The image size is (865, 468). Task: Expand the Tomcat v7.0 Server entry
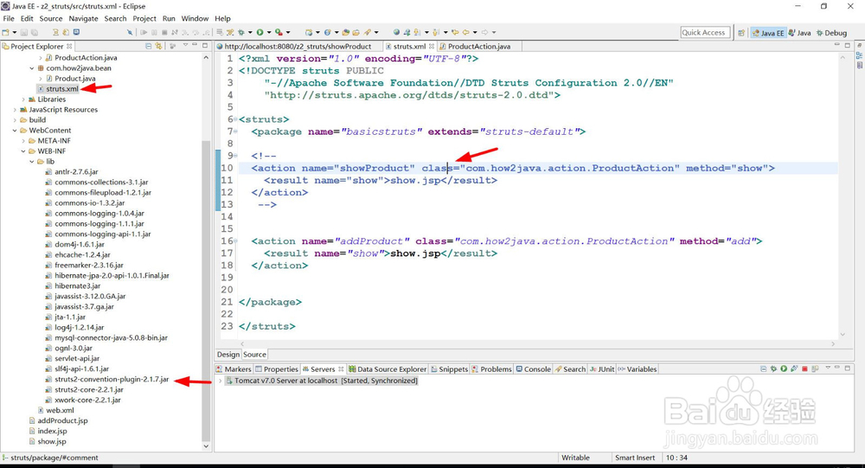(x=220, y=381)
